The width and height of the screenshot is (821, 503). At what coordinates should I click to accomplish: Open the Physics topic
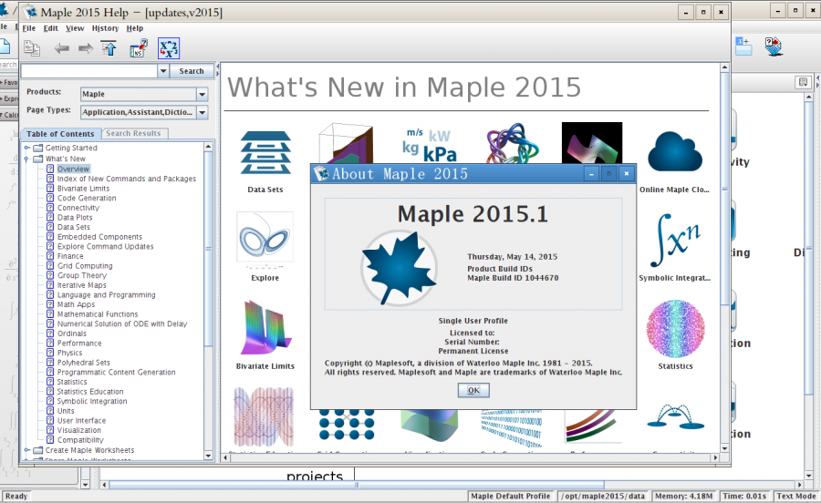pos(69,353)
